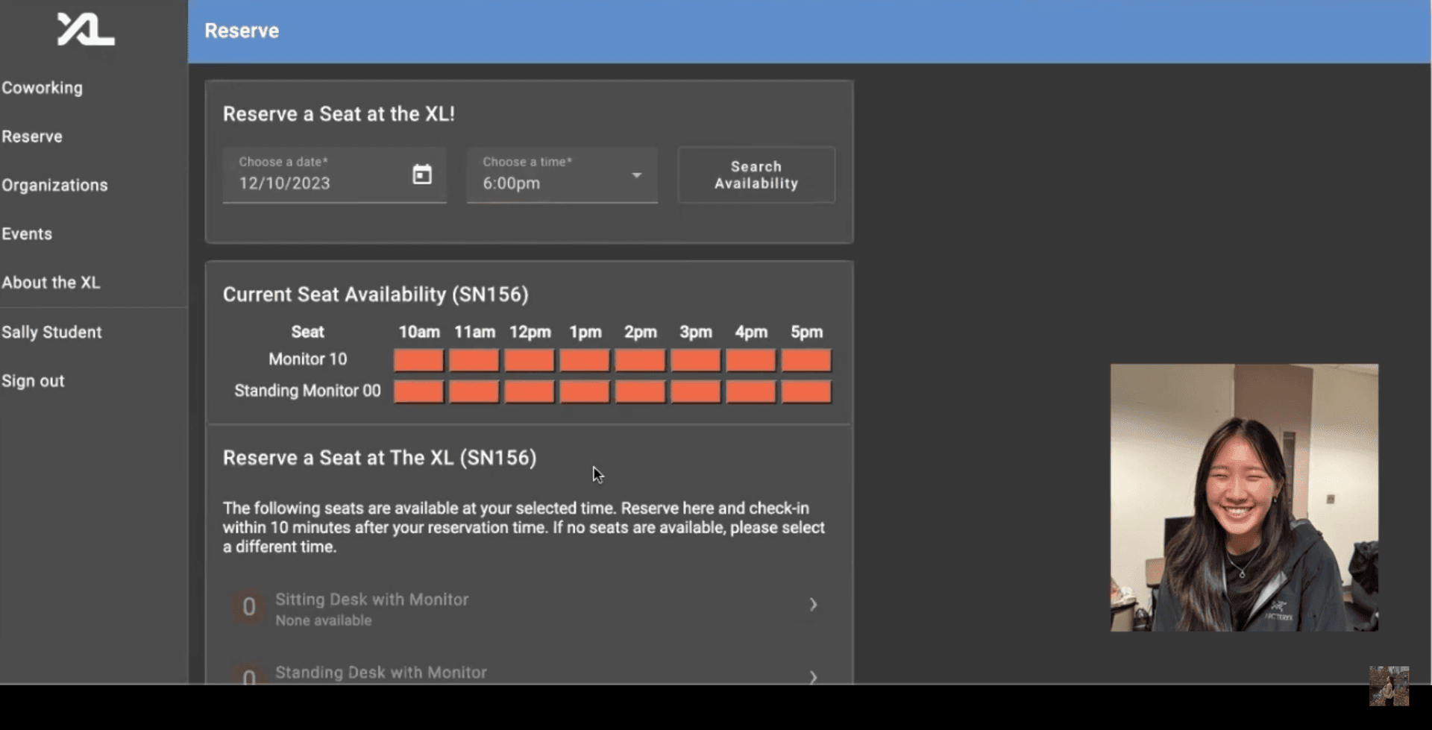Click Current Seat Availability (SN156) heading
Viewport: 1432px width, 730px height.
(x=375, y=295)
